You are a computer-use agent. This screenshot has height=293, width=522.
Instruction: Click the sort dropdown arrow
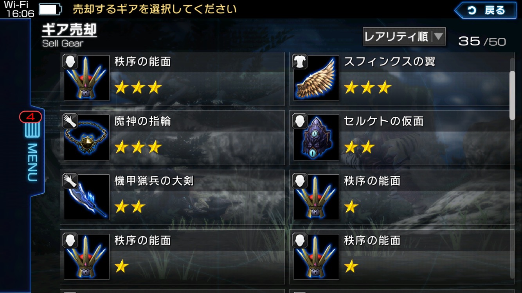click(438, 37)
